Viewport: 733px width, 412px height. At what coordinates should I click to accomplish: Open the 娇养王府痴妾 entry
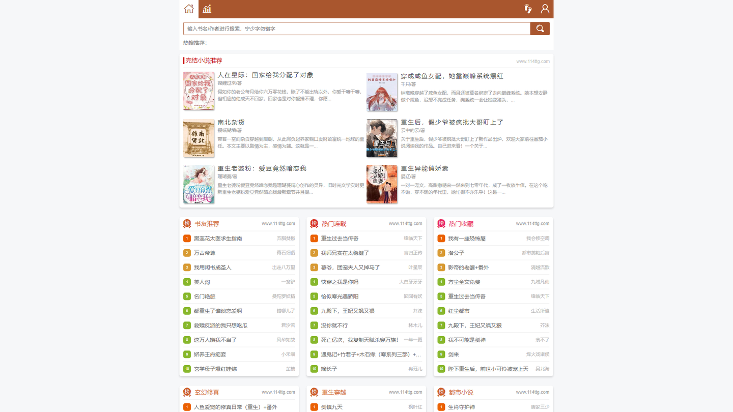(210, 355)
